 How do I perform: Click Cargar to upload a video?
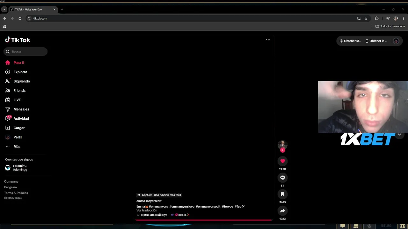[15, 128]
